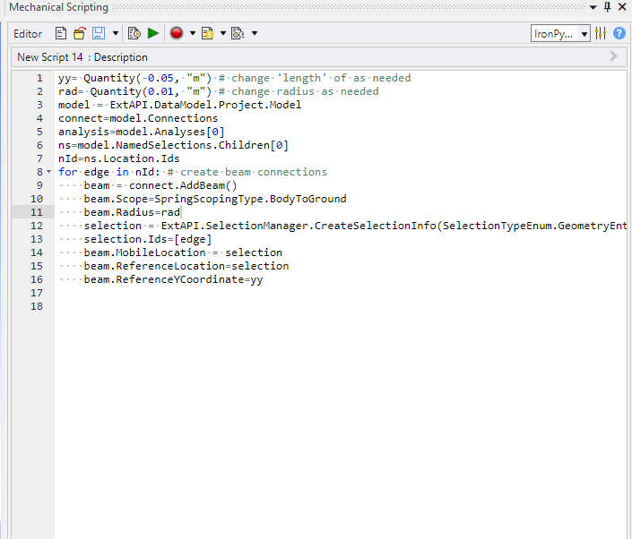The height and width of the screenshot is (539, 632).
Task: Expand description panel with the chevron arrow
Action: [x=613, y=56]
